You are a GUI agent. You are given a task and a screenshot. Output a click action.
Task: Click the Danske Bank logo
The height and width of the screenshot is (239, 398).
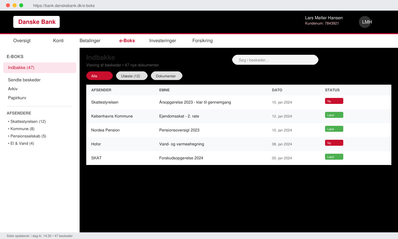pos(36,22)
